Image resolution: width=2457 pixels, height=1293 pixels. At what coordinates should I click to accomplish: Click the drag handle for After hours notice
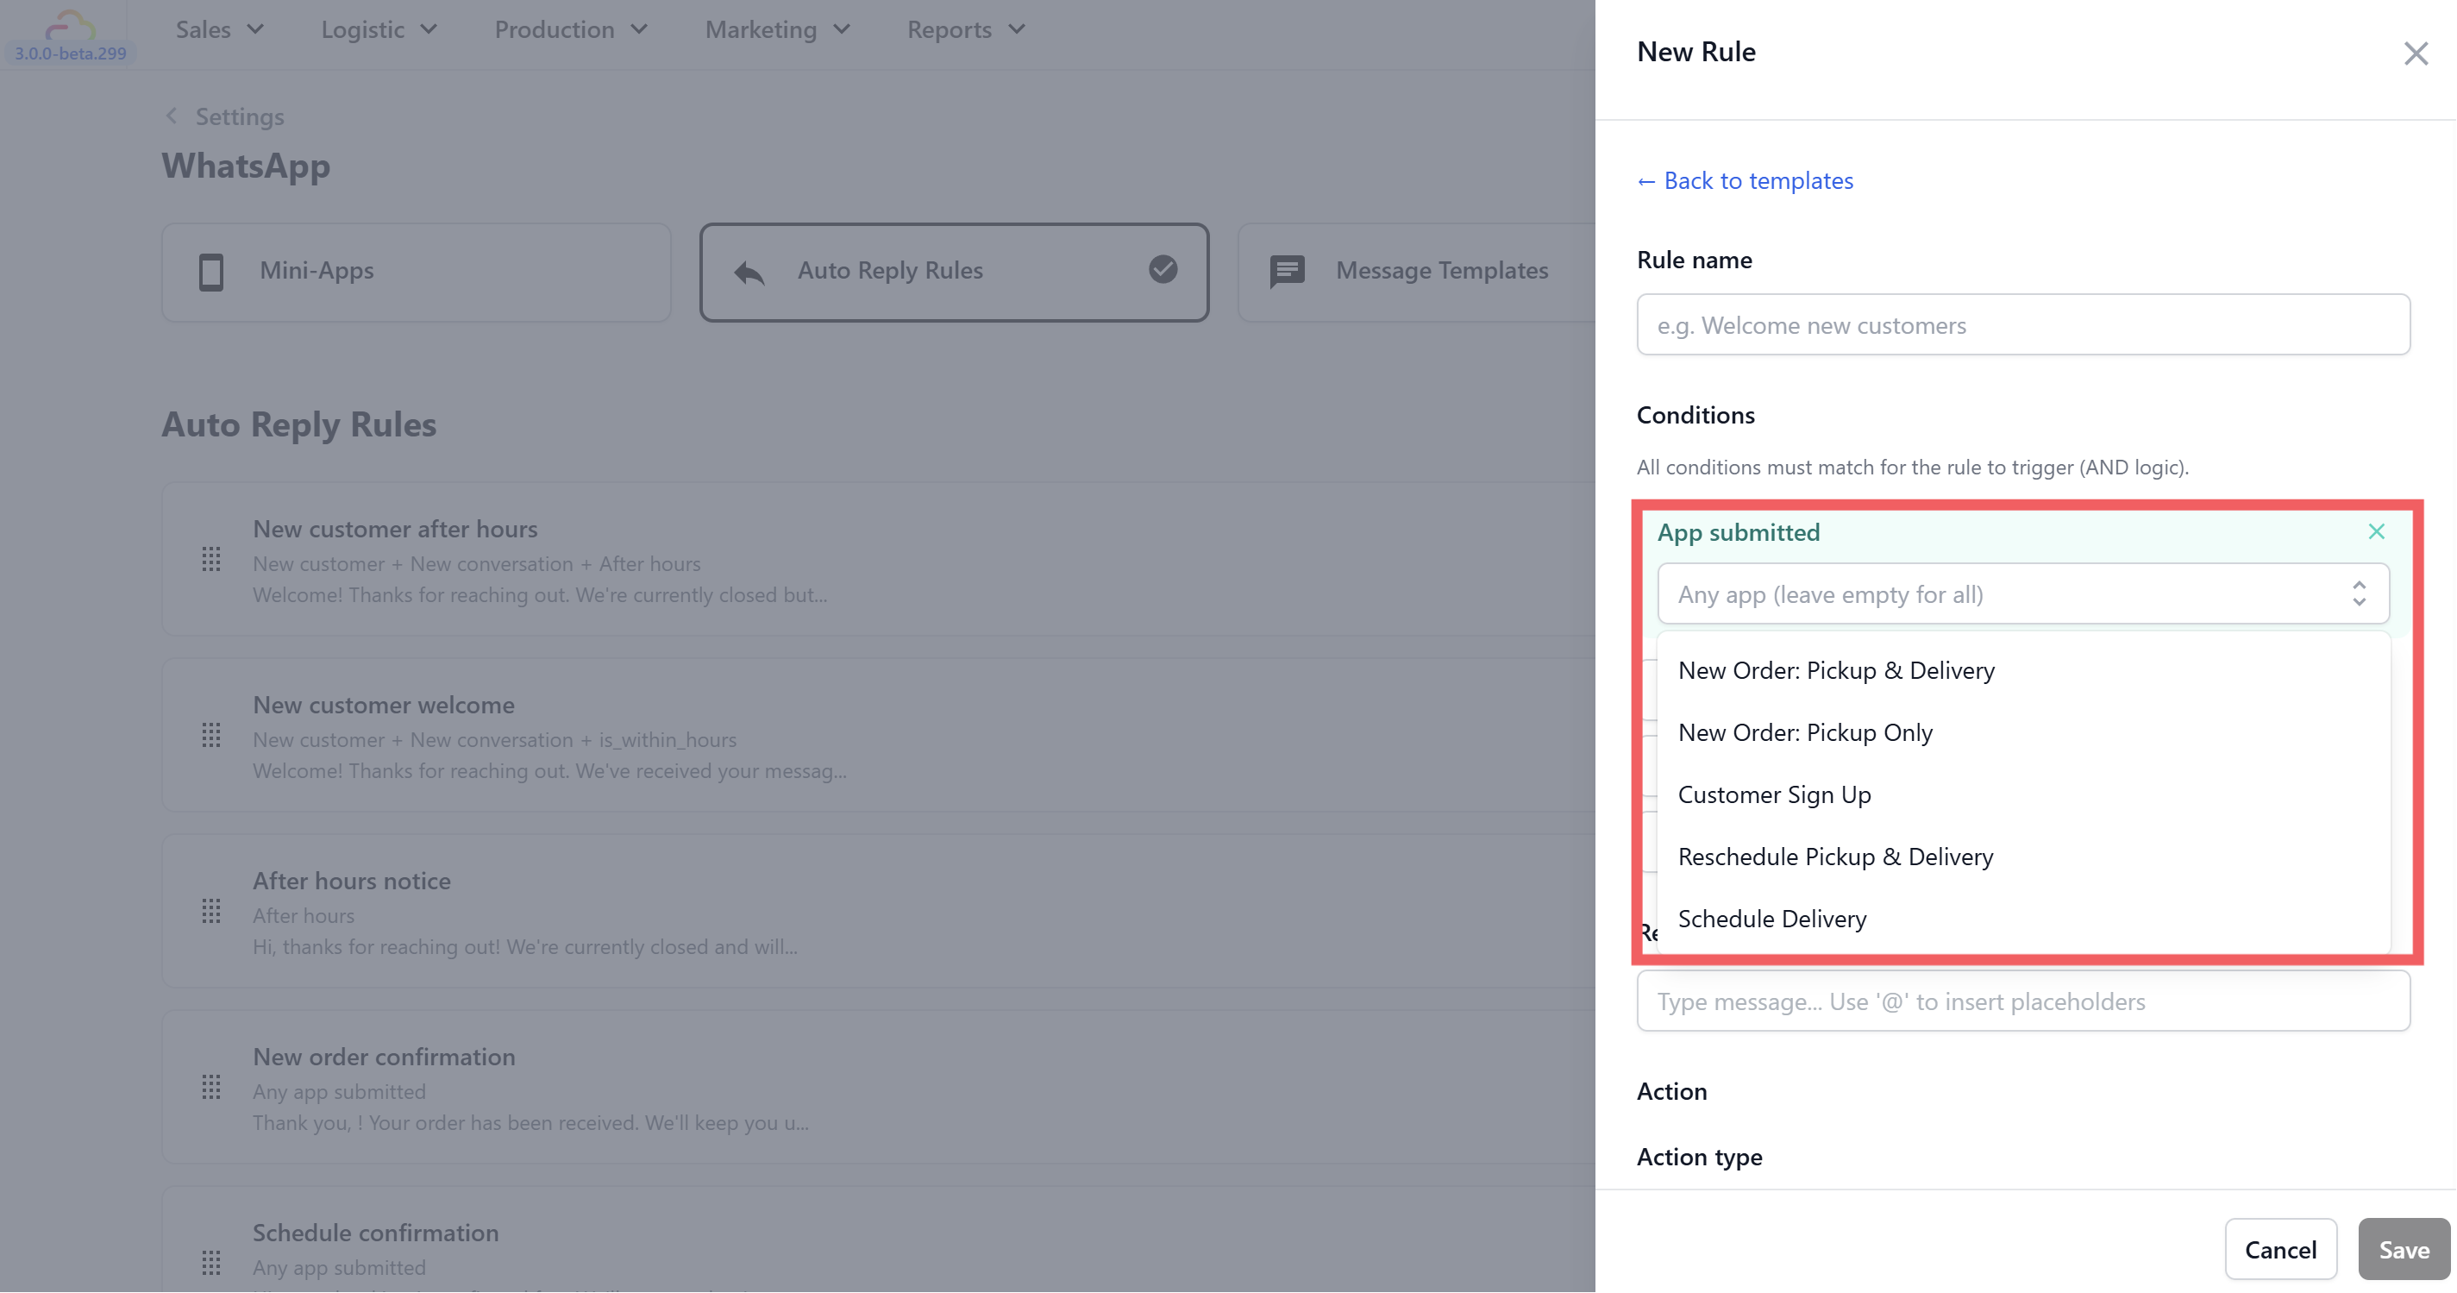click(210, 913)
